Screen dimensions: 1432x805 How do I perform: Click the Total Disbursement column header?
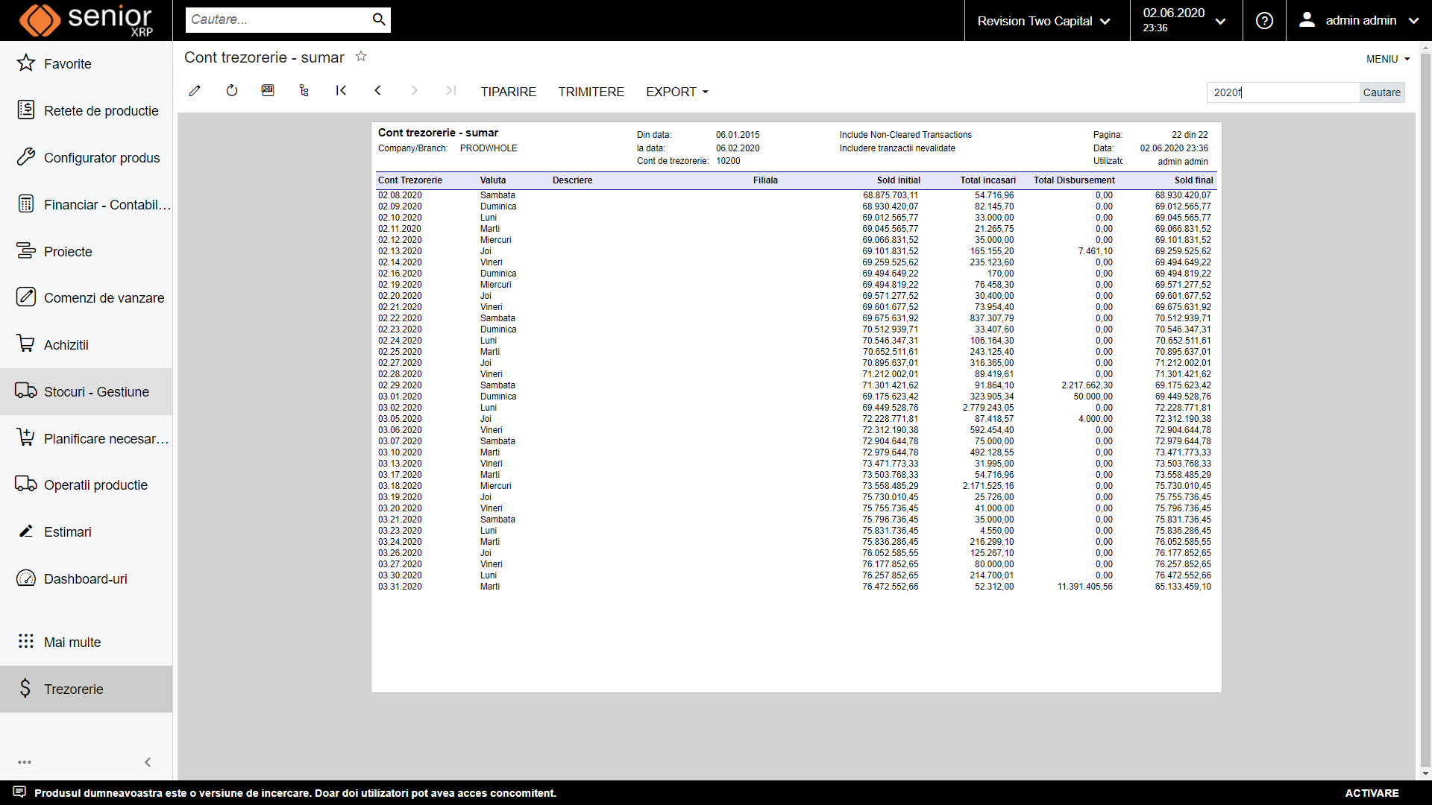click(x=1074, y=180)
